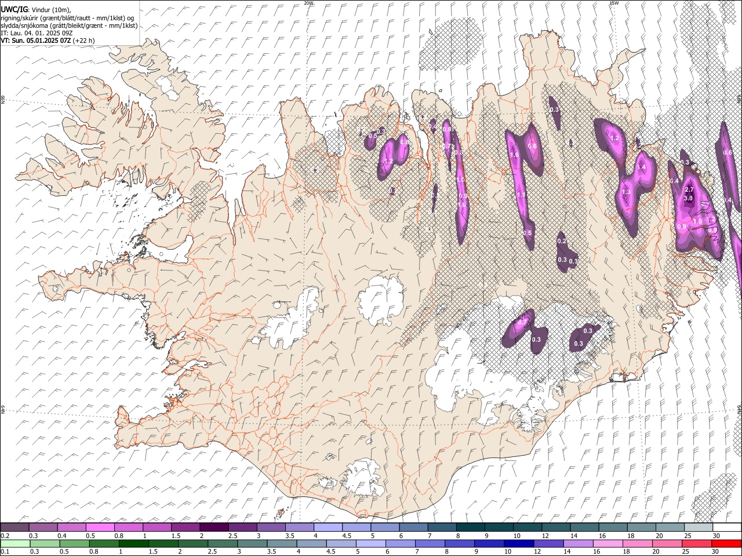Click the magenta 1.5 swatch in snow legend
The image size is (742, 556).
(185, 528)
